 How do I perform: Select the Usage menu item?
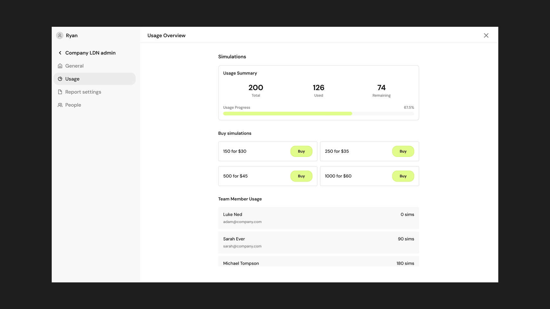click(x=95, y=79)
